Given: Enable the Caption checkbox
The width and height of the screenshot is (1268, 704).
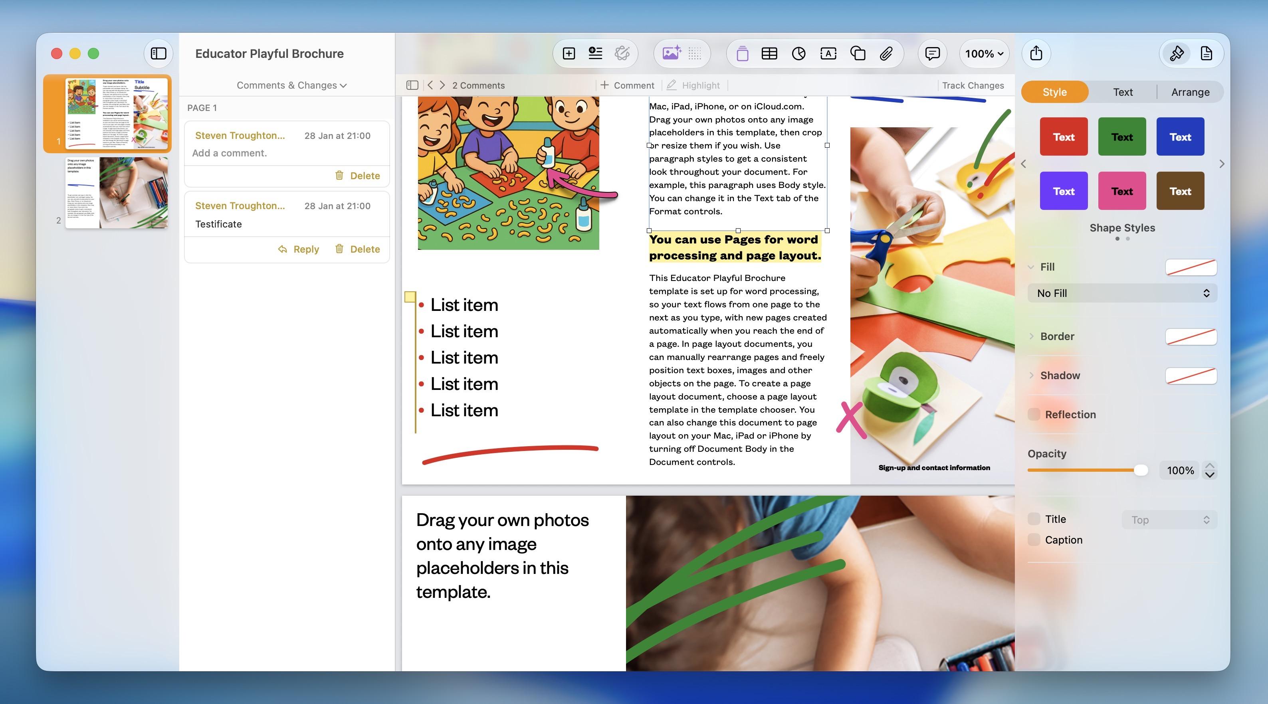Looking at the screenshot, I should click(x=1034, y=540).
